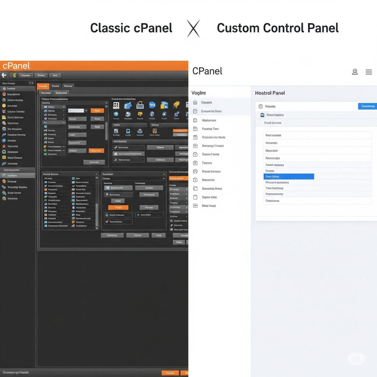
Task: Open the blue folder icon in icon grid
Action: [x=128, y=105]
